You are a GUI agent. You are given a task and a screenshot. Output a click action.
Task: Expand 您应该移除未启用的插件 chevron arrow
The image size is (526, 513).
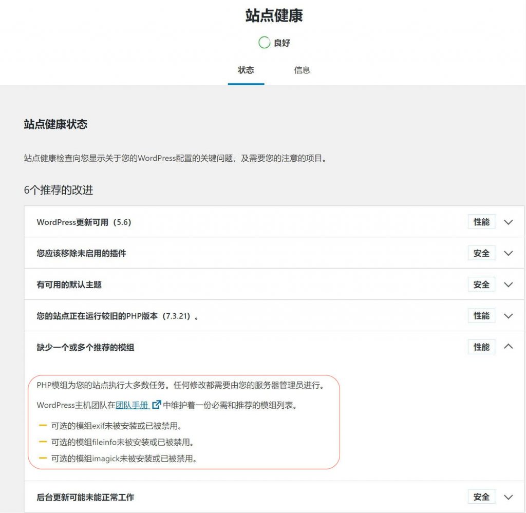508,254
